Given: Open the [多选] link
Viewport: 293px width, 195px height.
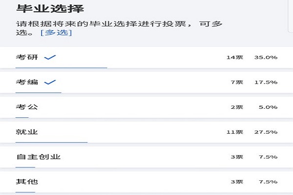Looking at the screenshot, I should point(56,32).
